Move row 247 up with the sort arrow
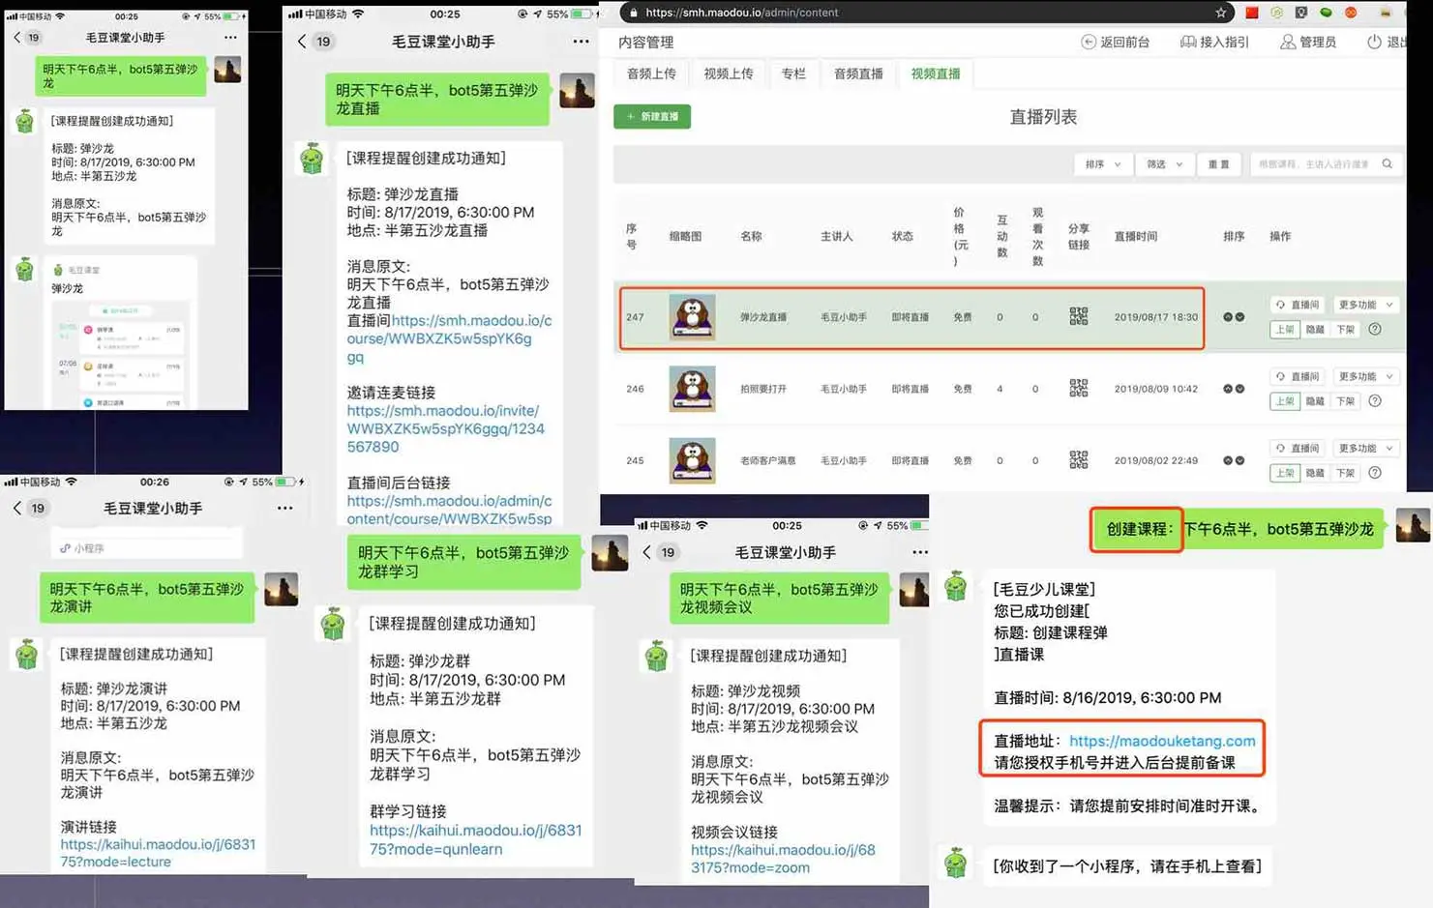This screenshot has height=908, width=1433. pos(1228,317)
